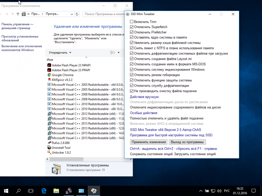Click the 'Програ...' breadcrumb segment
This screenshot has height=196, width=262.
pyautogui.click(x=52, y=14)
